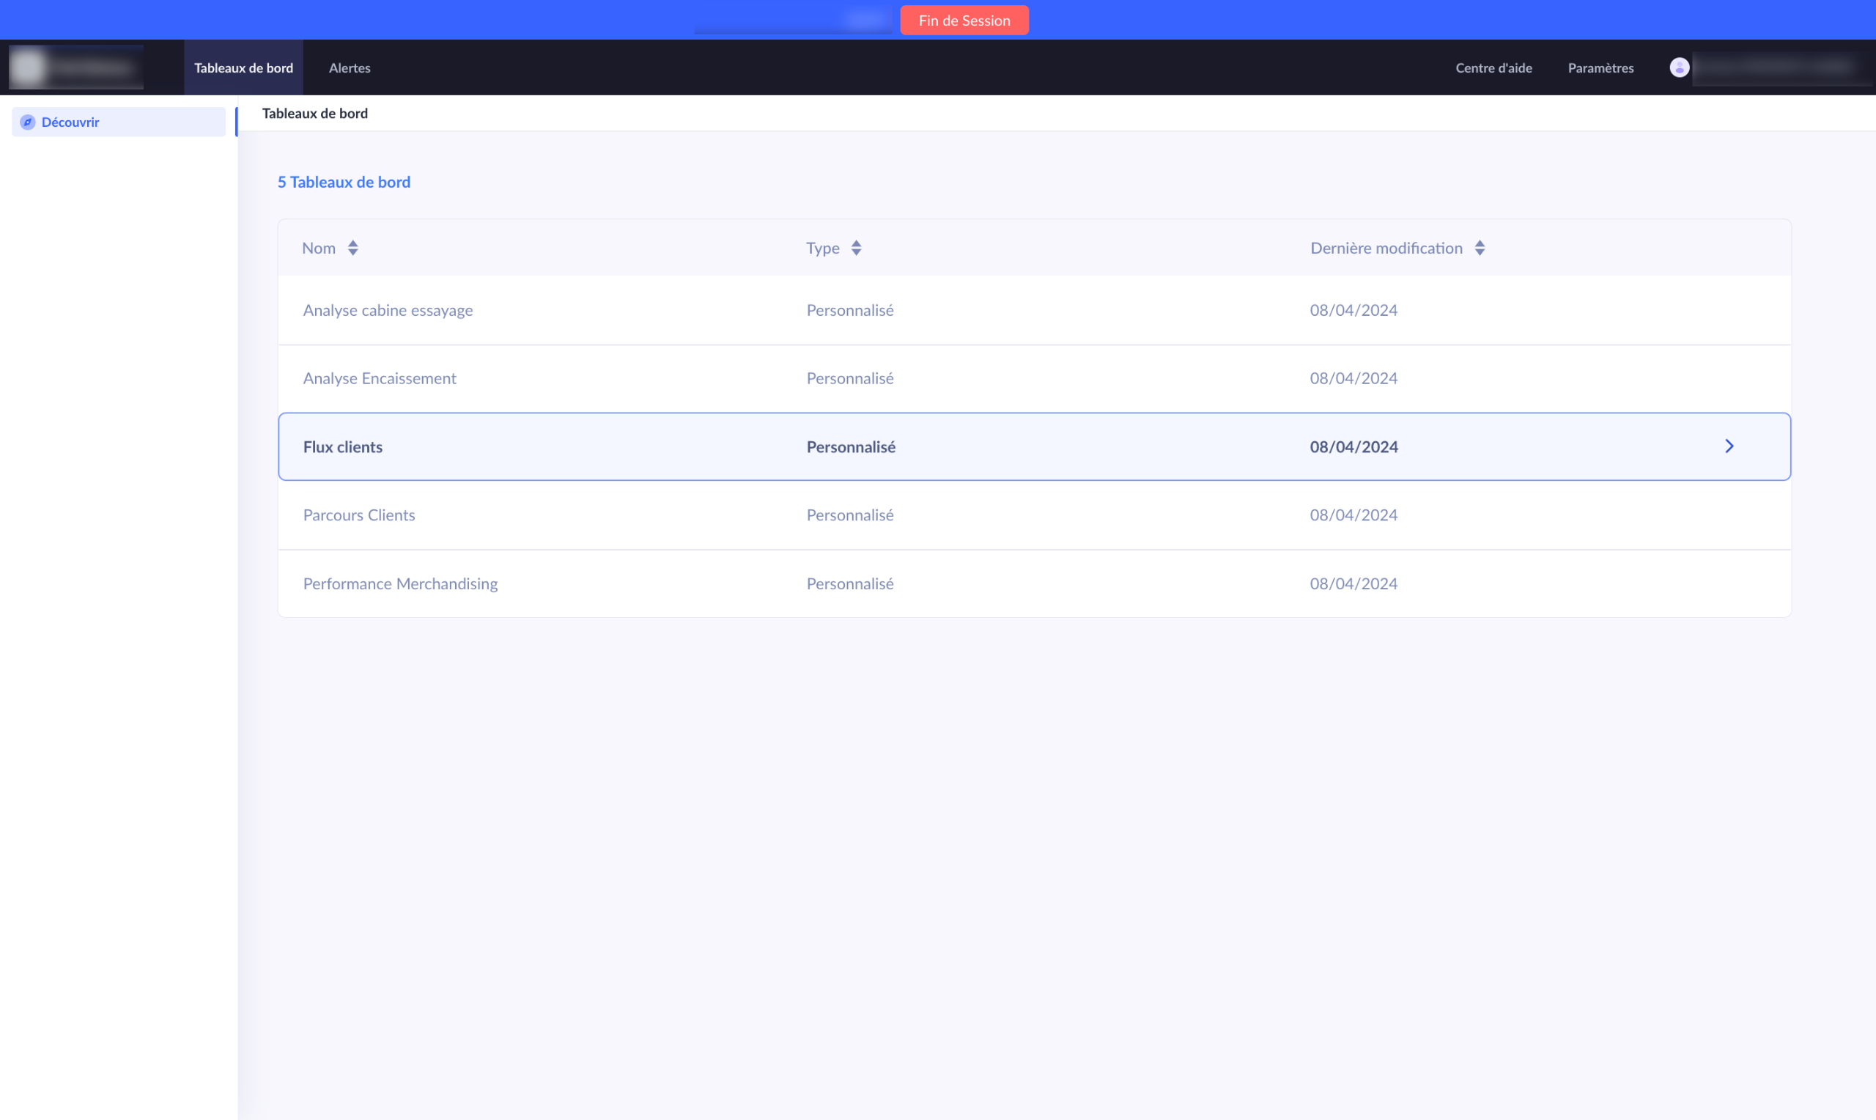The width and height of the screenshot is (1876, 1120).
Task: Select Découvrir in the sidebar
Action: tap(70, 122)
